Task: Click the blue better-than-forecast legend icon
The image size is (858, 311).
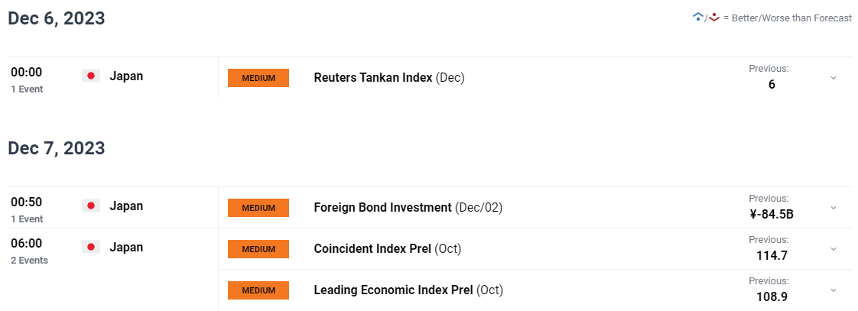Action: [697, 17]
